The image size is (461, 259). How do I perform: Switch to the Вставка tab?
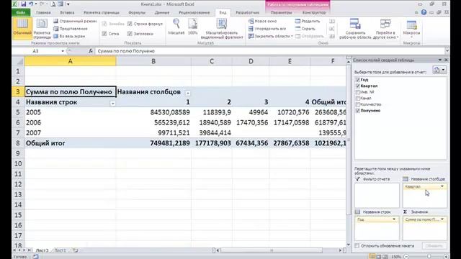click(67, 13)
